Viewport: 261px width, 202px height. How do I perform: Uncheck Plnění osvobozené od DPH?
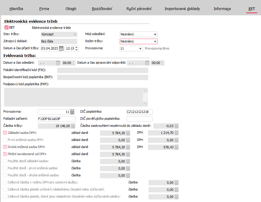tap(5, 154)
